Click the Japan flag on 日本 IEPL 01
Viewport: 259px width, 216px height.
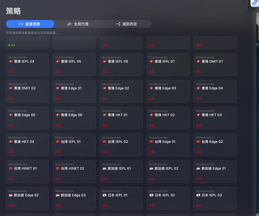(x=104, y=195)
